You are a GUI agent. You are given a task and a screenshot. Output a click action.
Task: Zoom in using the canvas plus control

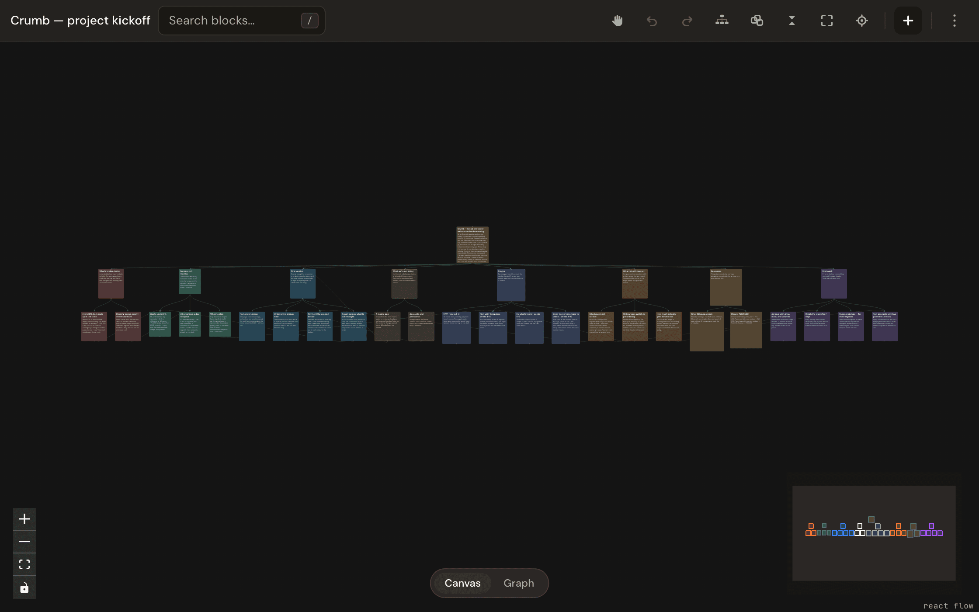pos(24,519)
